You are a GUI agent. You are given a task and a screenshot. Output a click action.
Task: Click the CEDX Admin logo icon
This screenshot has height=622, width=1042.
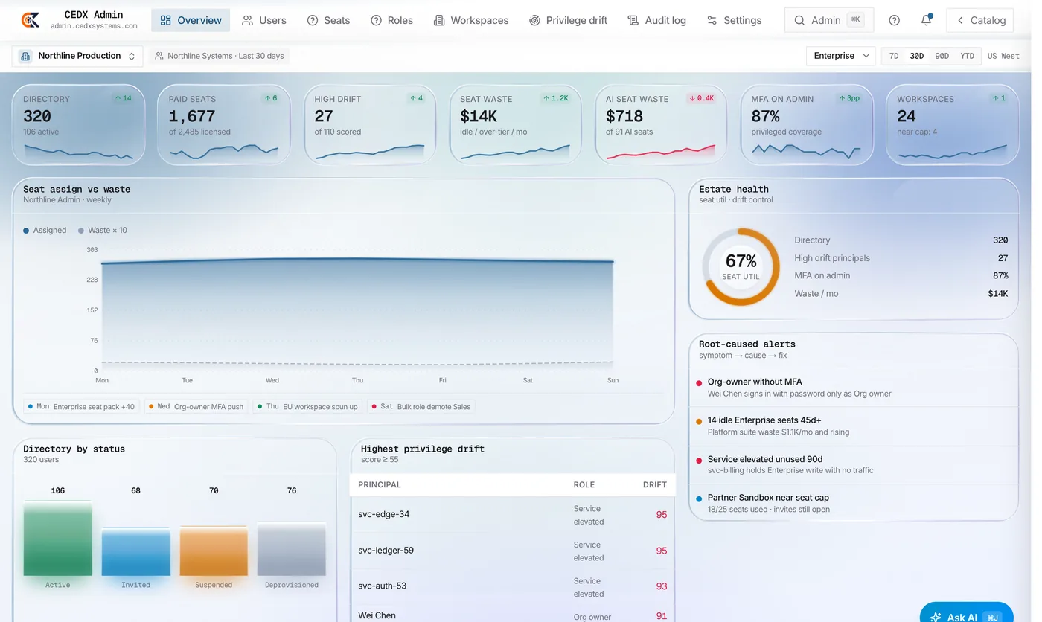31,20
